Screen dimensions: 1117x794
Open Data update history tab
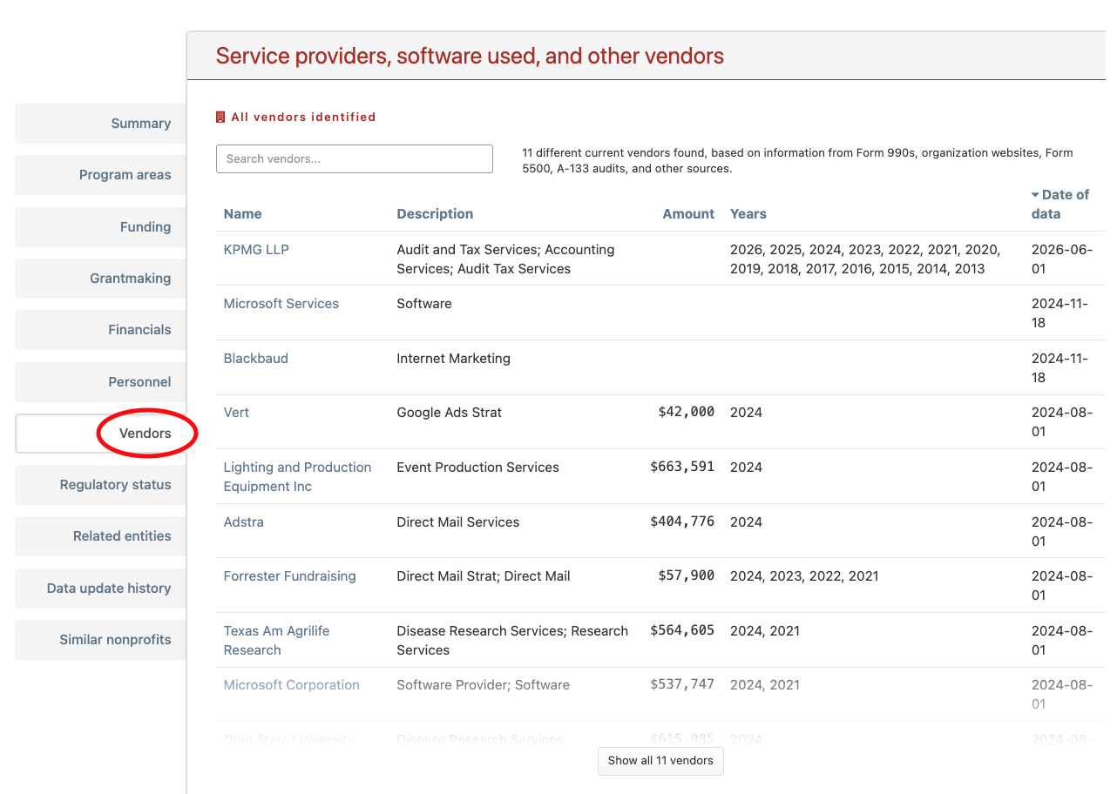tap(101, 589)
